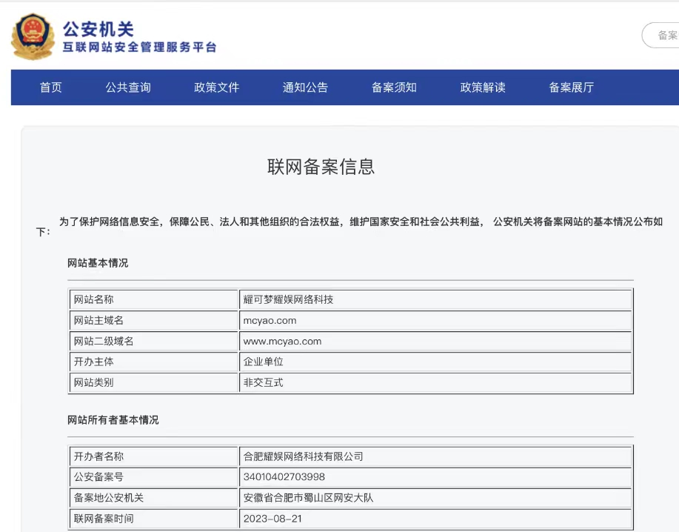Click the 备案 search box at top right
Image resolution: width=679 pixels, height=532 pixels.
(660, 35)
